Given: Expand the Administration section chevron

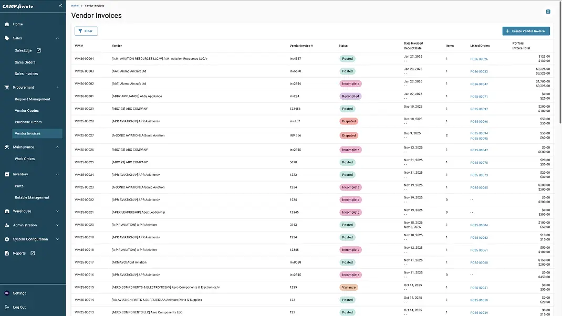Looking at the screenshot, I should [x=57, y=225].
